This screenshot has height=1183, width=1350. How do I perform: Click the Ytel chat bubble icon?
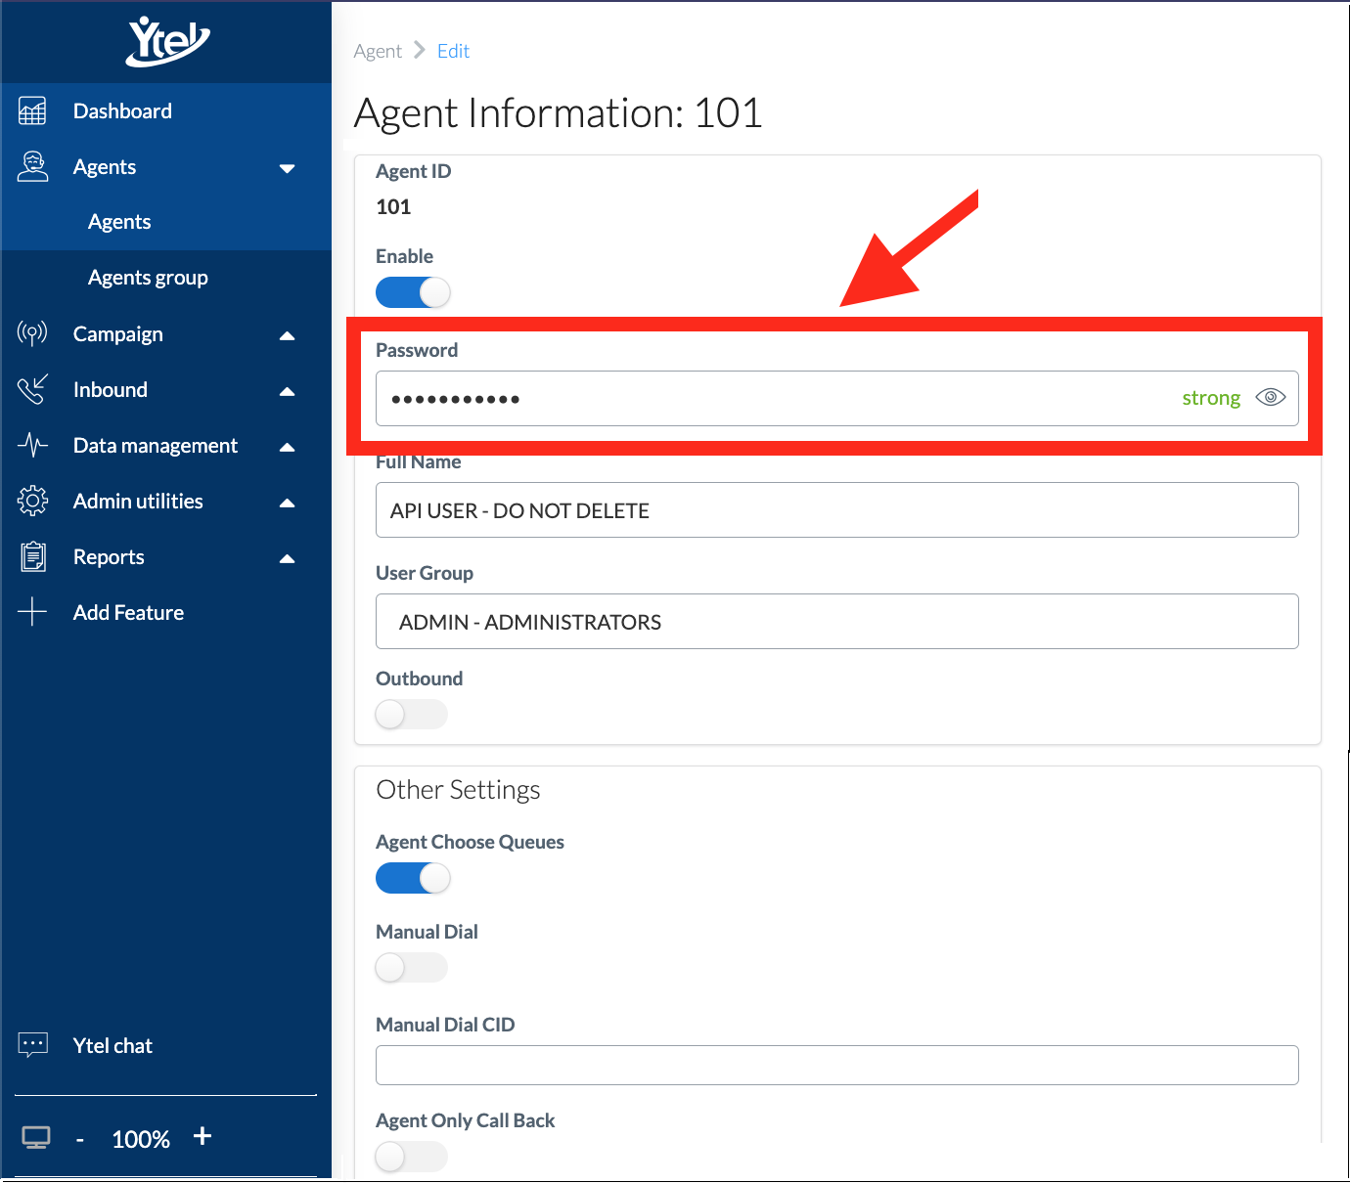pos(33,1045)
